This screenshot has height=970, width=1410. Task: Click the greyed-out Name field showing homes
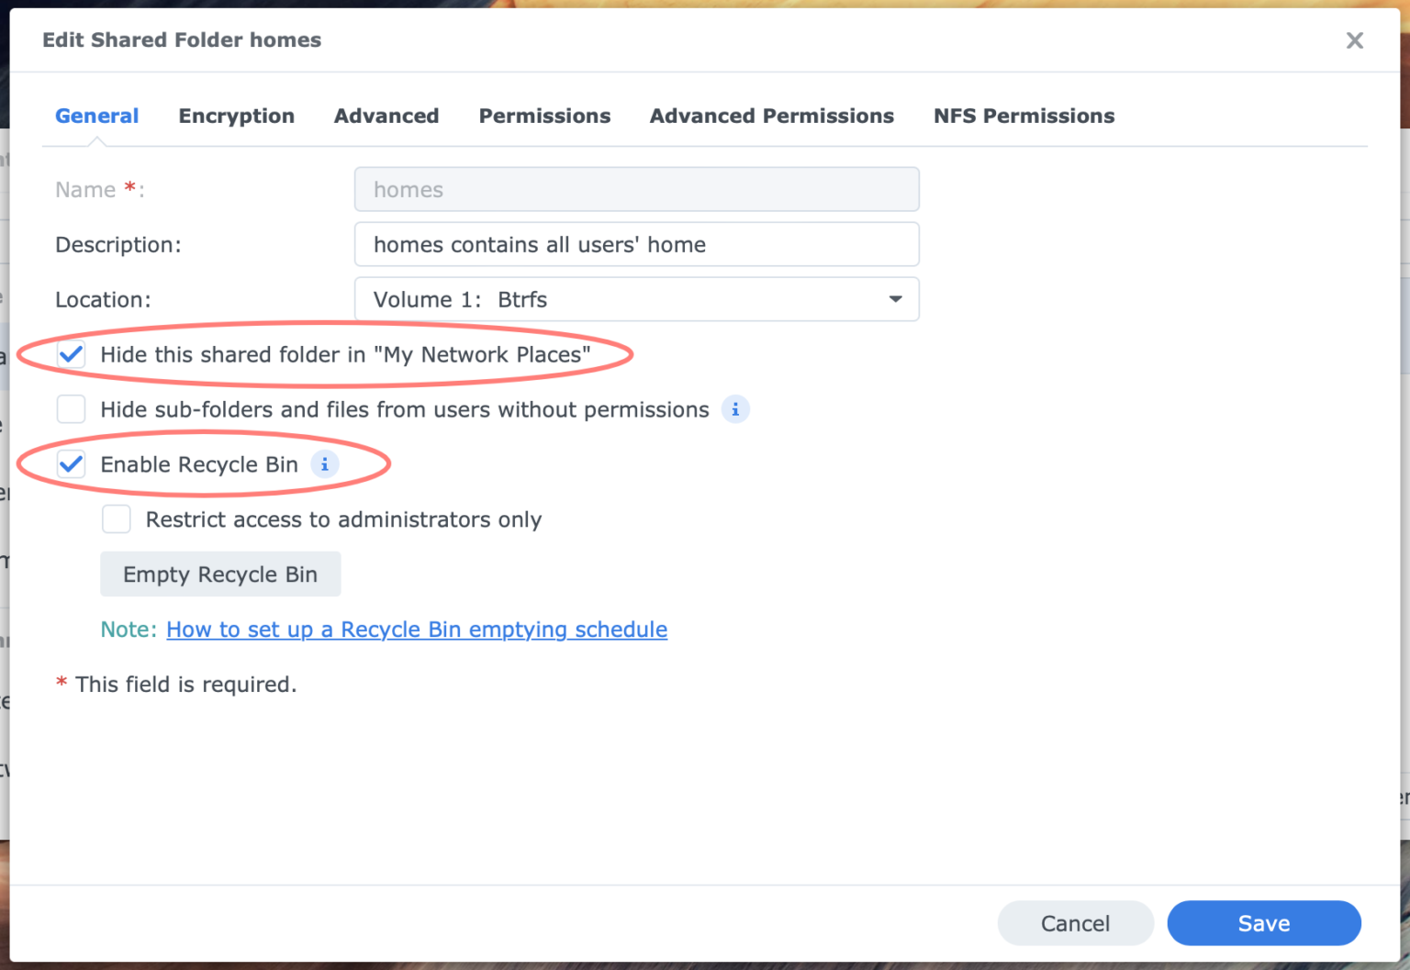[636, 189]
